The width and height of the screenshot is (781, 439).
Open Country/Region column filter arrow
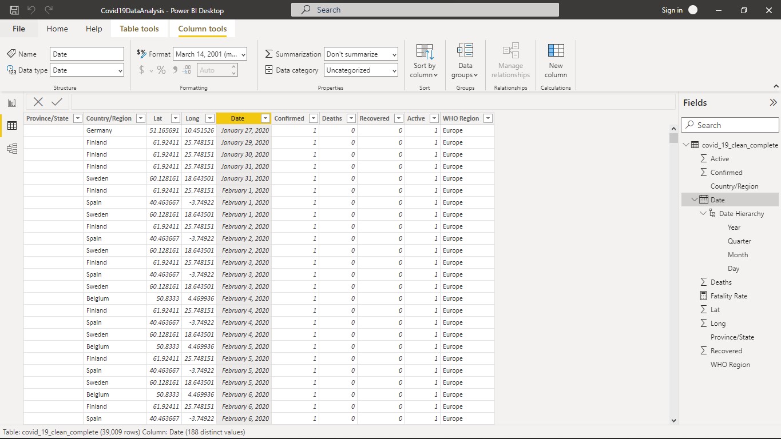point(141,118)
